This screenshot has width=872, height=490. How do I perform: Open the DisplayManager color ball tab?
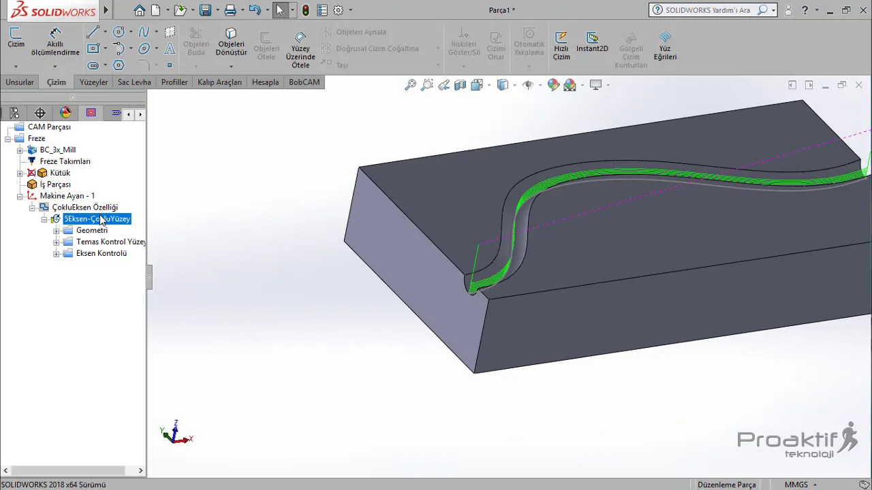coord(65,113)
